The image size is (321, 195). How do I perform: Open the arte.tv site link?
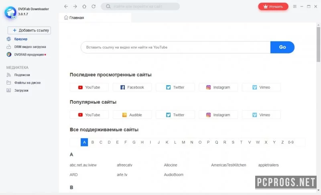(x=122, y=175)
